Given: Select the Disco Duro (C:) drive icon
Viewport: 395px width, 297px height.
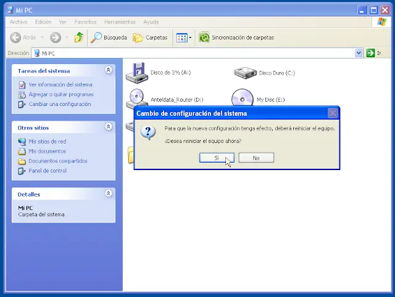Looking at the screenshot, I should [x=245, y=73].
